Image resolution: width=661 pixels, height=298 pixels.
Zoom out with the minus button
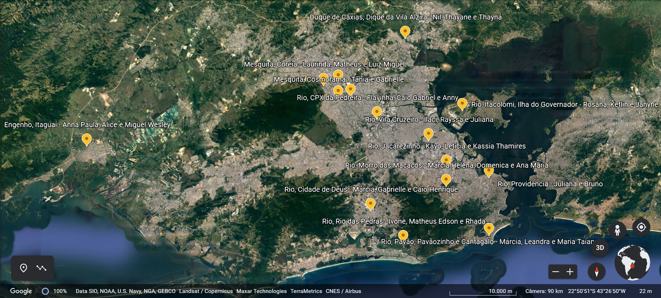click(x=556, y=272)
